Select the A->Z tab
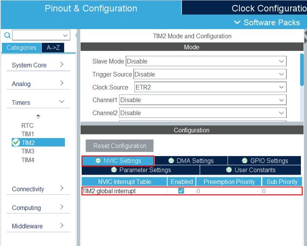 [53, 47]
